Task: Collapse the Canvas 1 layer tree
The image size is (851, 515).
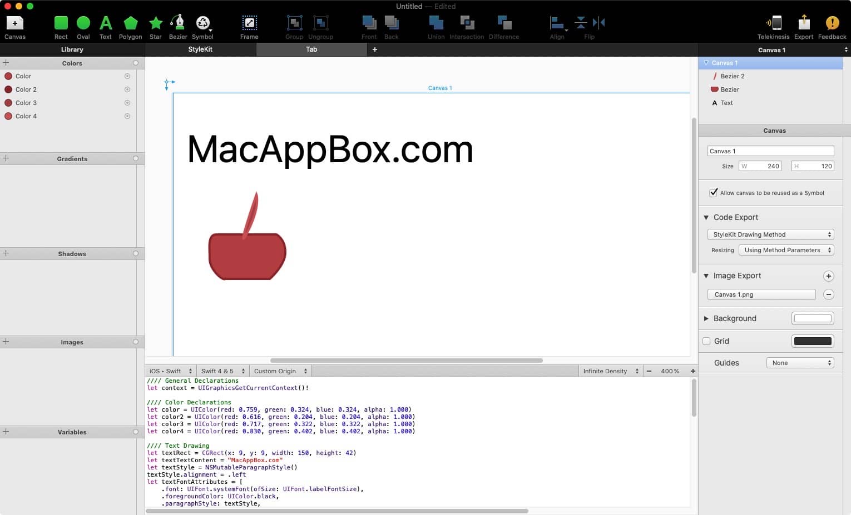Action: click(706, 63)
